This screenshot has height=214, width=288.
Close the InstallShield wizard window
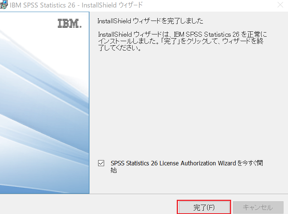(x=280, y=5)
